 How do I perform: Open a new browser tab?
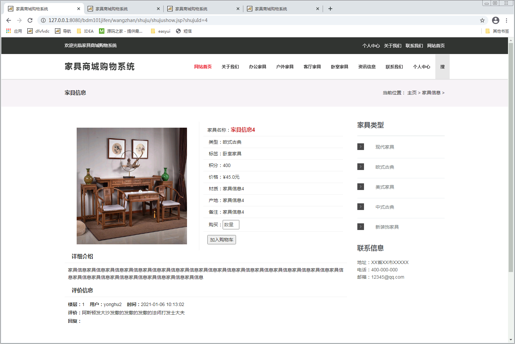click(x=330, y=9)
